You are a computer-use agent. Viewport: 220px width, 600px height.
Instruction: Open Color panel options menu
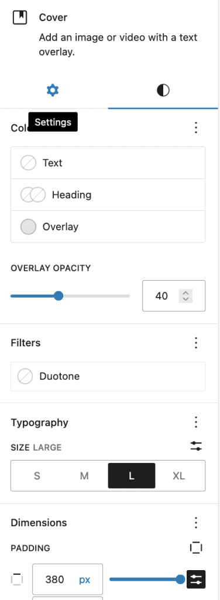[x=196, y=127]
